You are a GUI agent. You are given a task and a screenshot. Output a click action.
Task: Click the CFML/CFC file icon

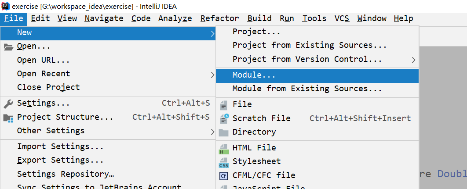pos(224,176)
